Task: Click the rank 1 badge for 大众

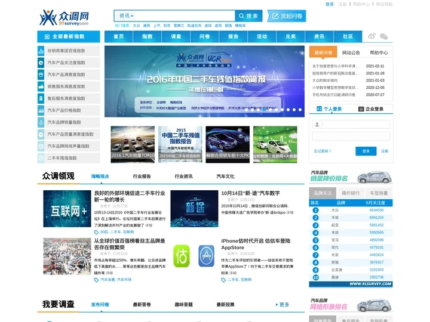Action: pos(316,210)
